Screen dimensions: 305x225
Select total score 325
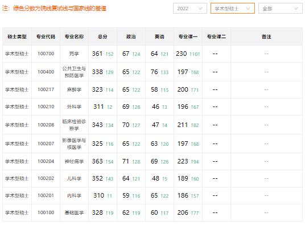[x=97, y=144]
